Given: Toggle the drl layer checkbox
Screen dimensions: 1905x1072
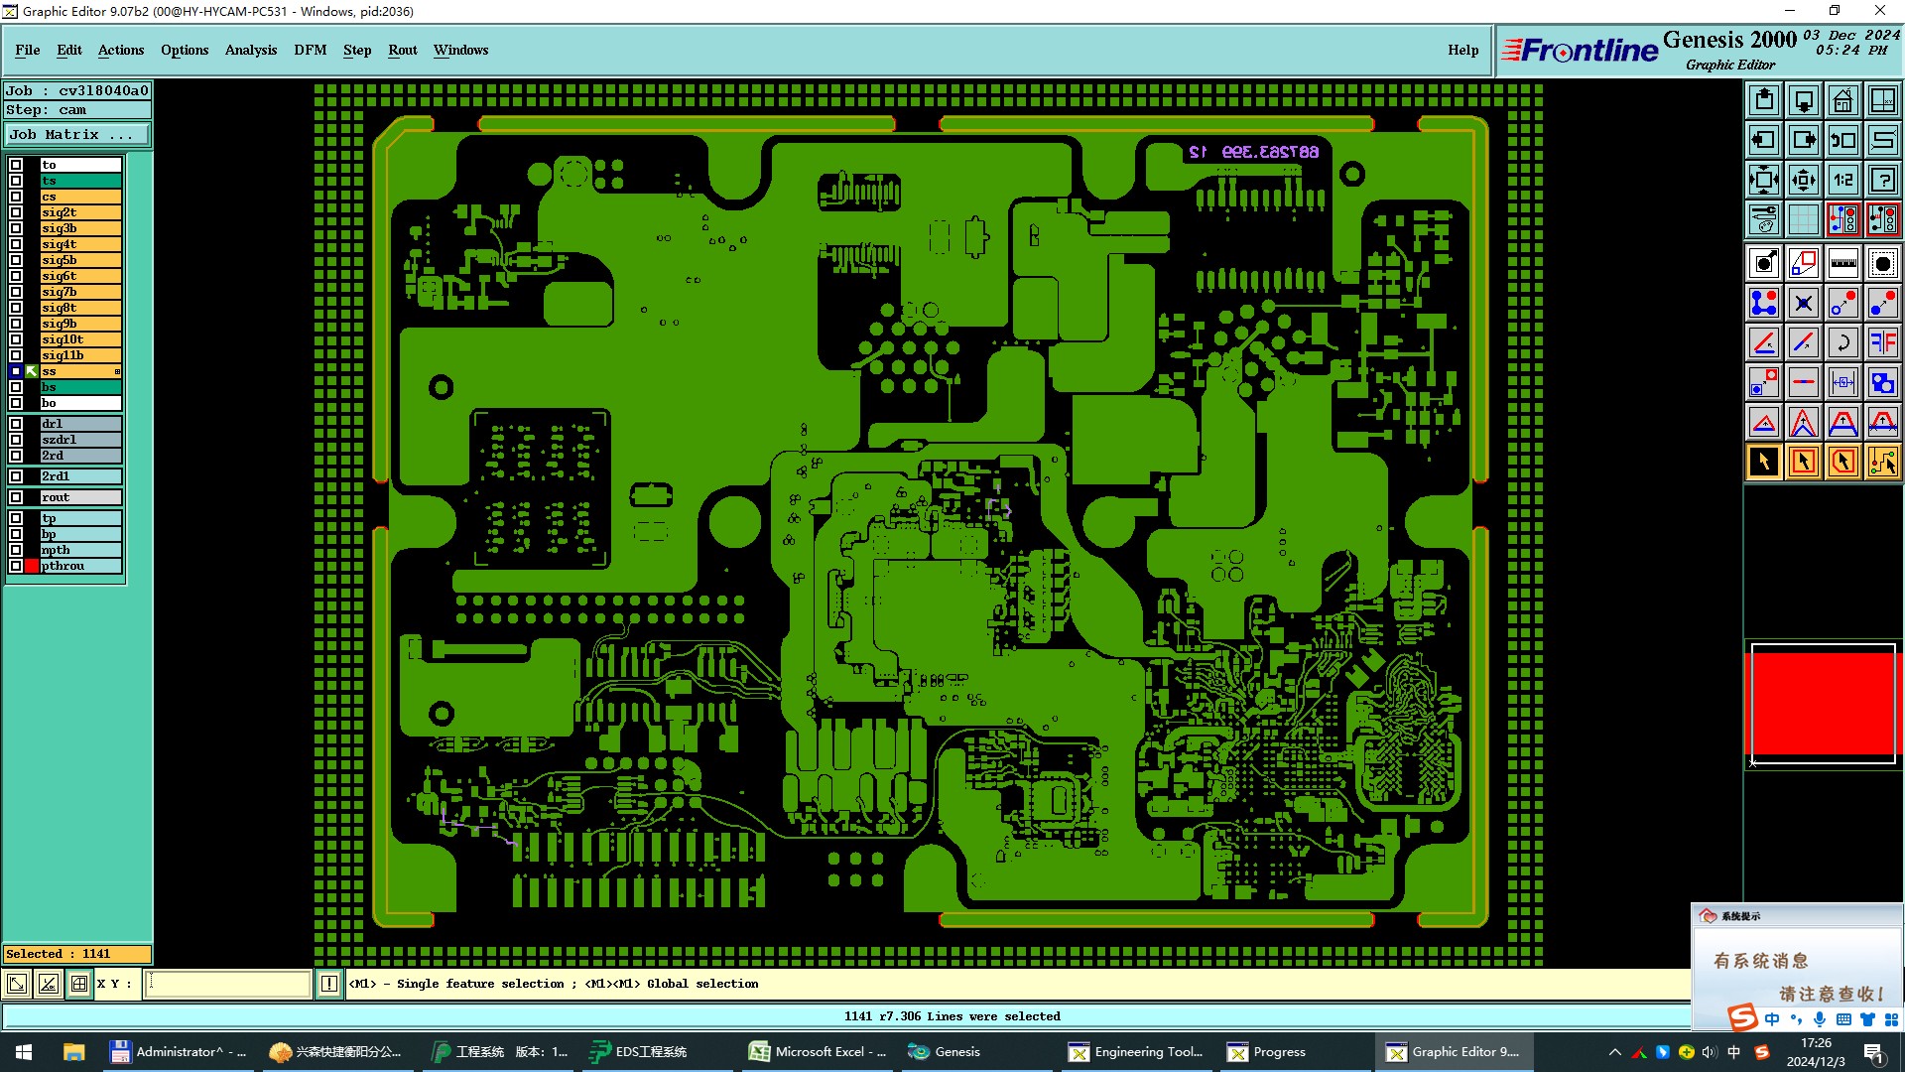Looking at the screenshot, I should click(16, 424).
